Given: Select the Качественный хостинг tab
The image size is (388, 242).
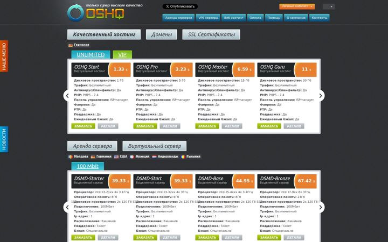Looking at the screenshot, I should 104,34.
